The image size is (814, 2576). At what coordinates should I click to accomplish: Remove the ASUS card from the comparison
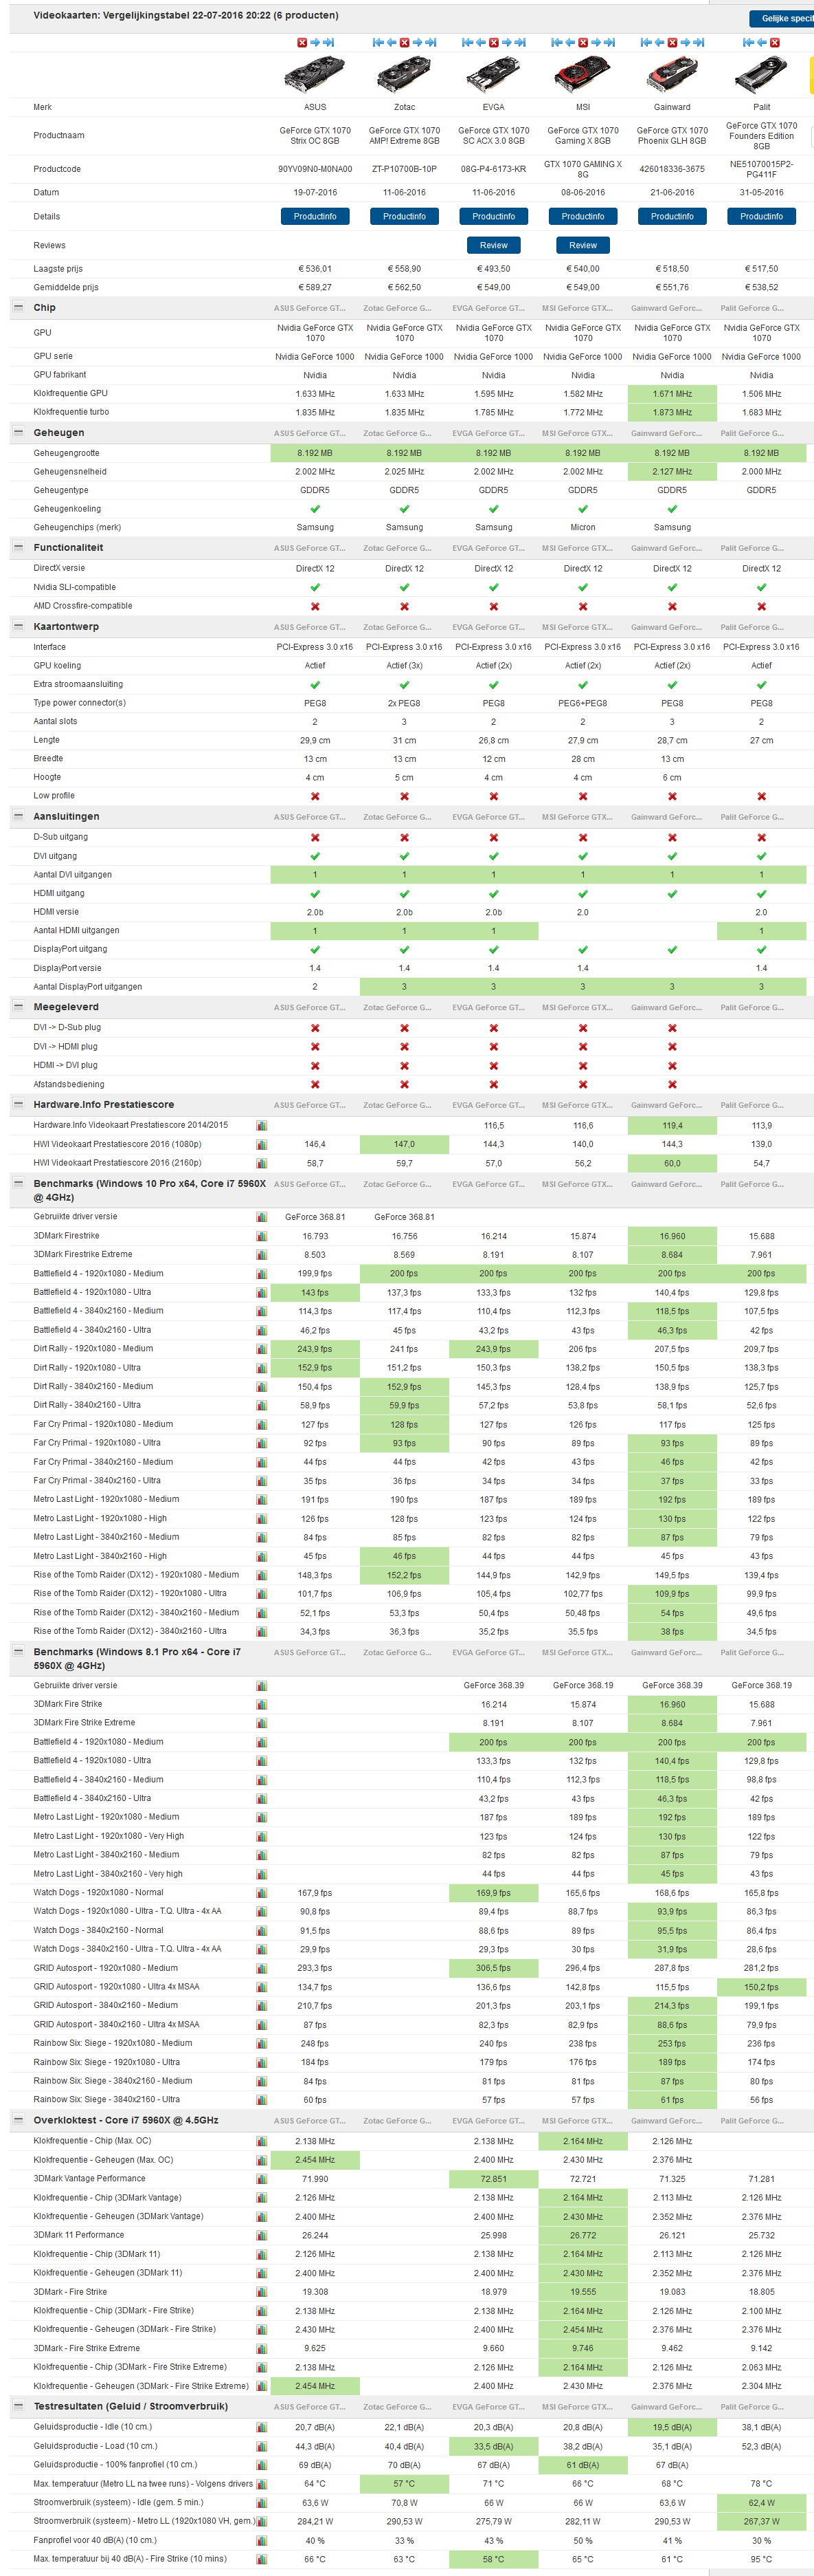point(302,42)
